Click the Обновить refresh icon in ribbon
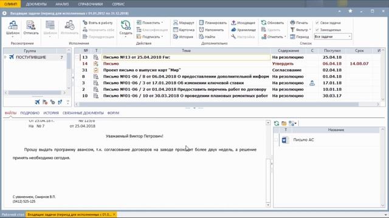The height and width of the screenshot is (218, 389). (x=264, y=23)
